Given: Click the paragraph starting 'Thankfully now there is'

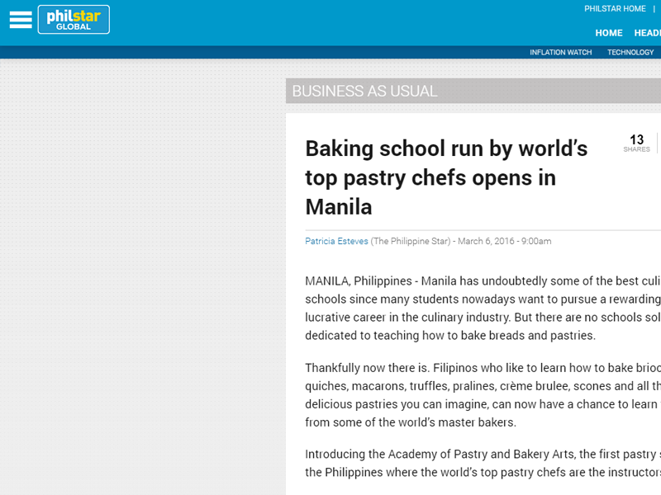Looking at the screenshot, I should [483, 395].
